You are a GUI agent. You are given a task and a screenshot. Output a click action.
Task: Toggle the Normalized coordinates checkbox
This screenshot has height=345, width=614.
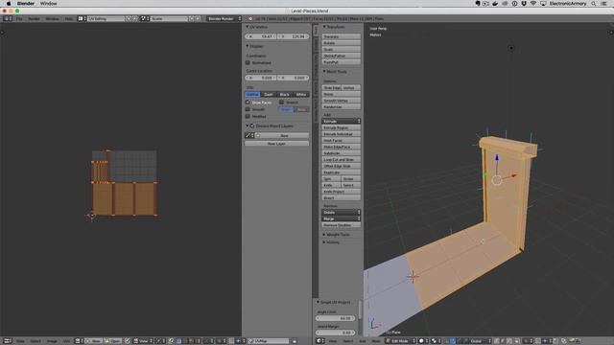pos(248,62)
